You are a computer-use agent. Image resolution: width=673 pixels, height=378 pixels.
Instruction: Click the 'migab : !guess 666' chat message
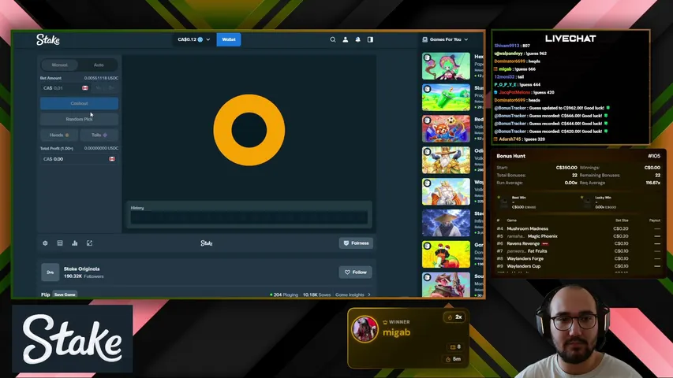coord(514,69)
